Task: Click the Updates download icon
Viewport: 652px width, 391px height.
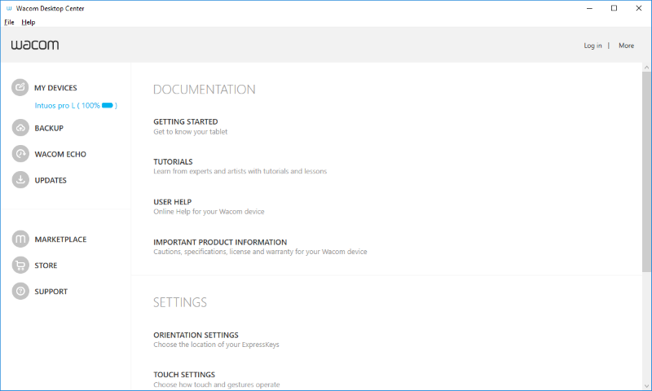Action: pos(20,180)
